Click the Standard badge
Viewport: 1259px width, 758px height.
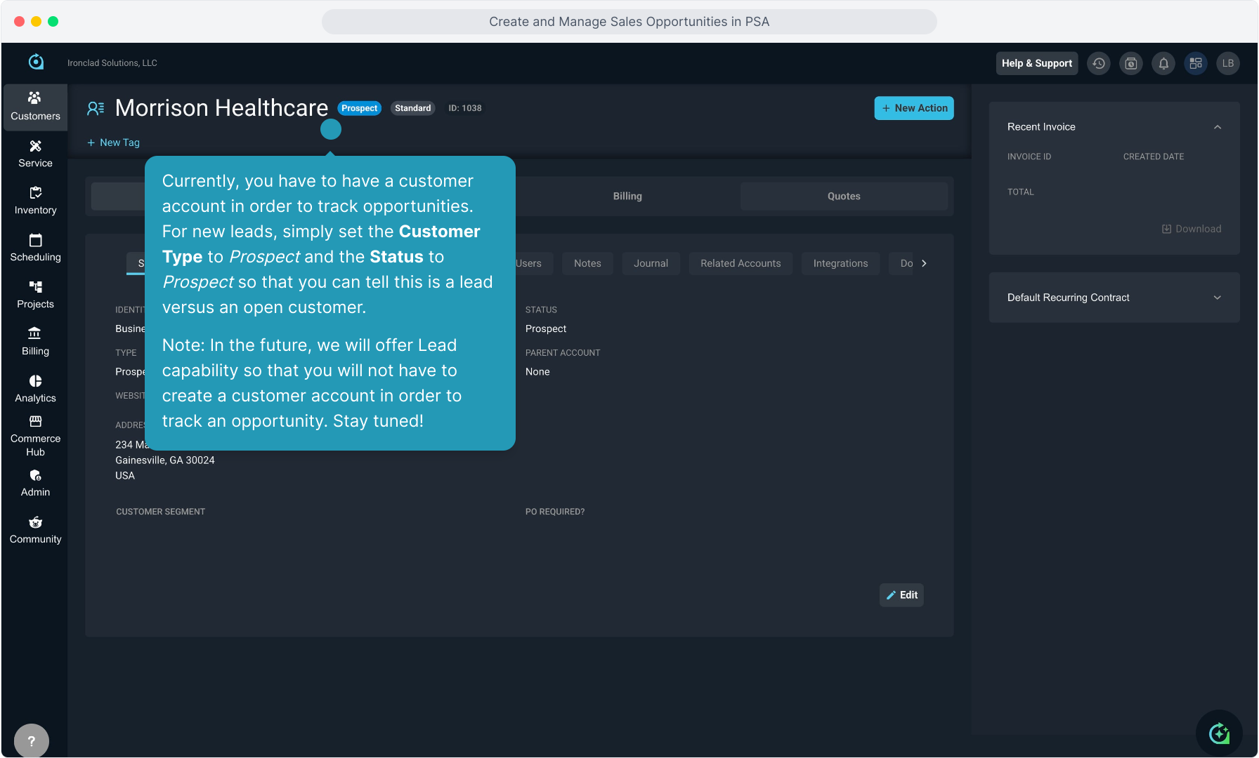pos(412,108)
